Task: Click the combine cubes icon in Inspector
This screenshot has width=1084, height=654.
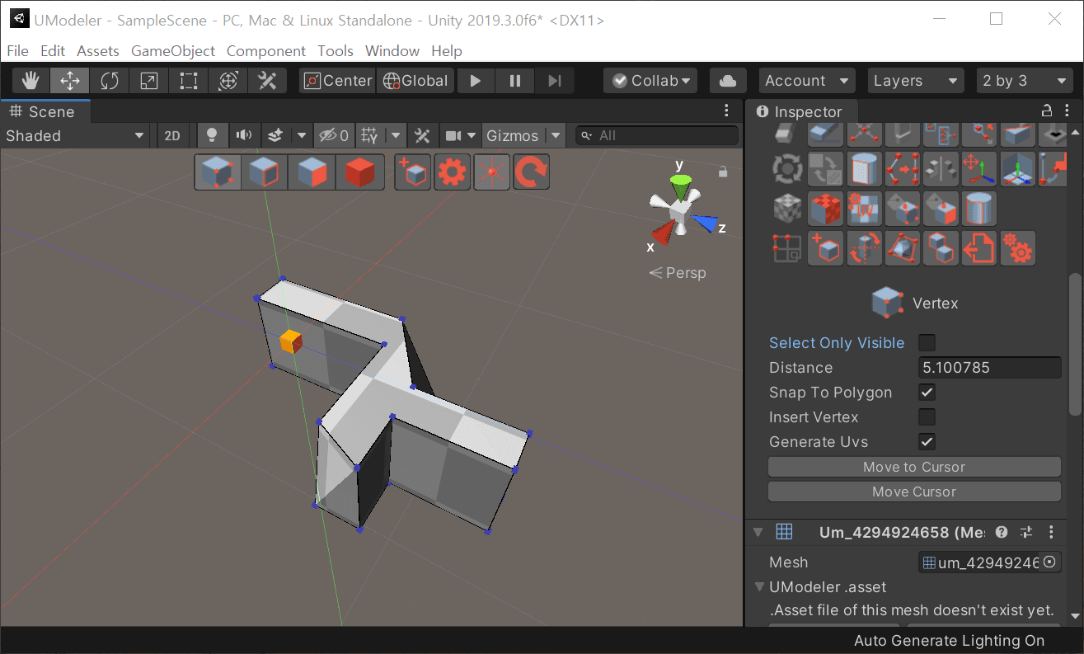Action: coord(941,248)
